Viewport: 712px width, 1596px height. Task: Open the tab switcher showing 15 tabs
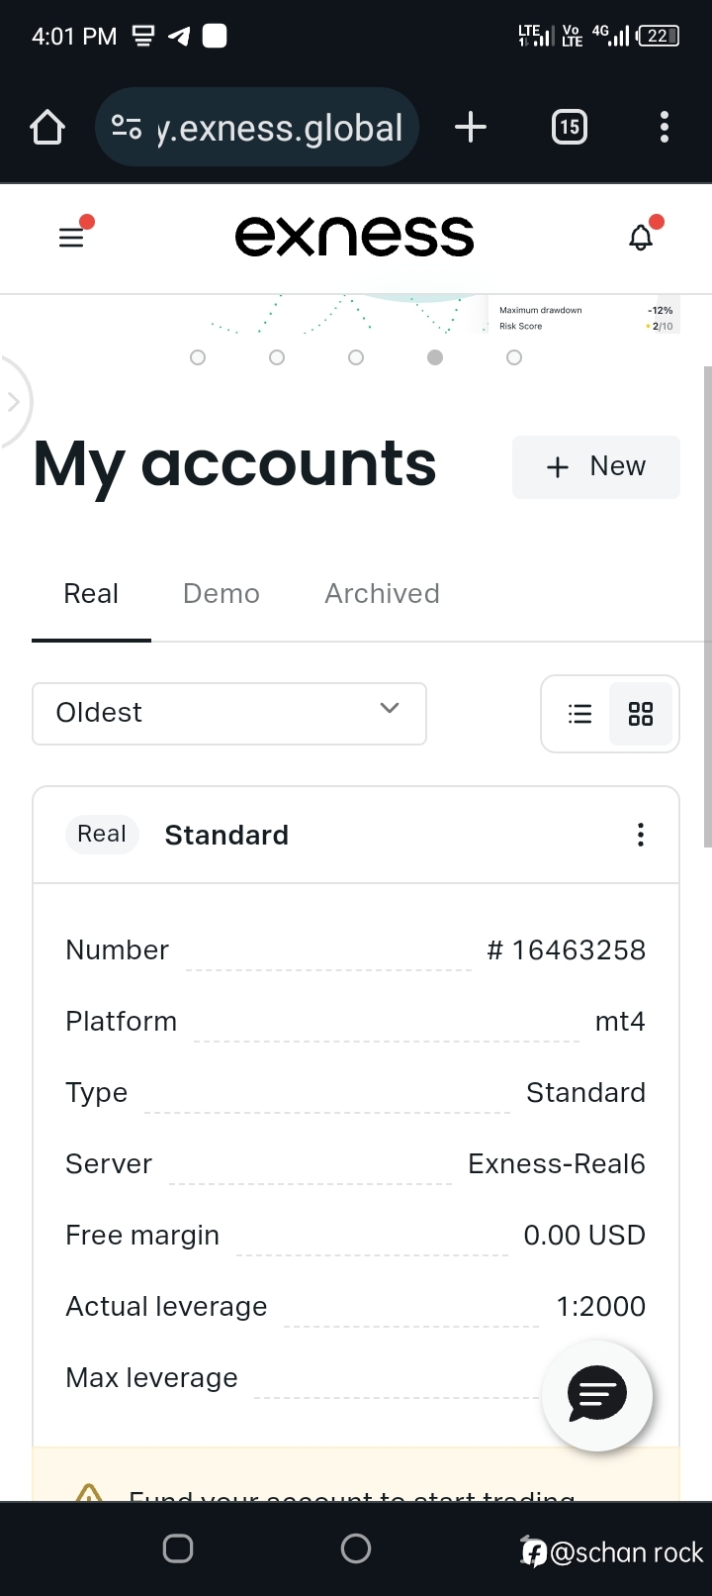[x=569, y=127]
